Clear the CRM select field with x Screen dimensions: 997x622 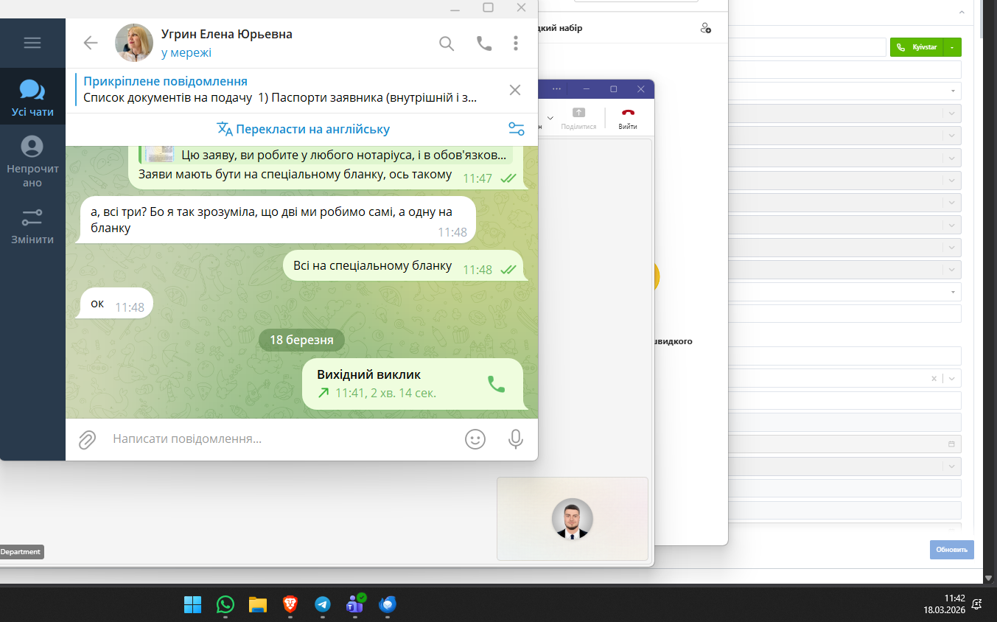pos(934,378)
